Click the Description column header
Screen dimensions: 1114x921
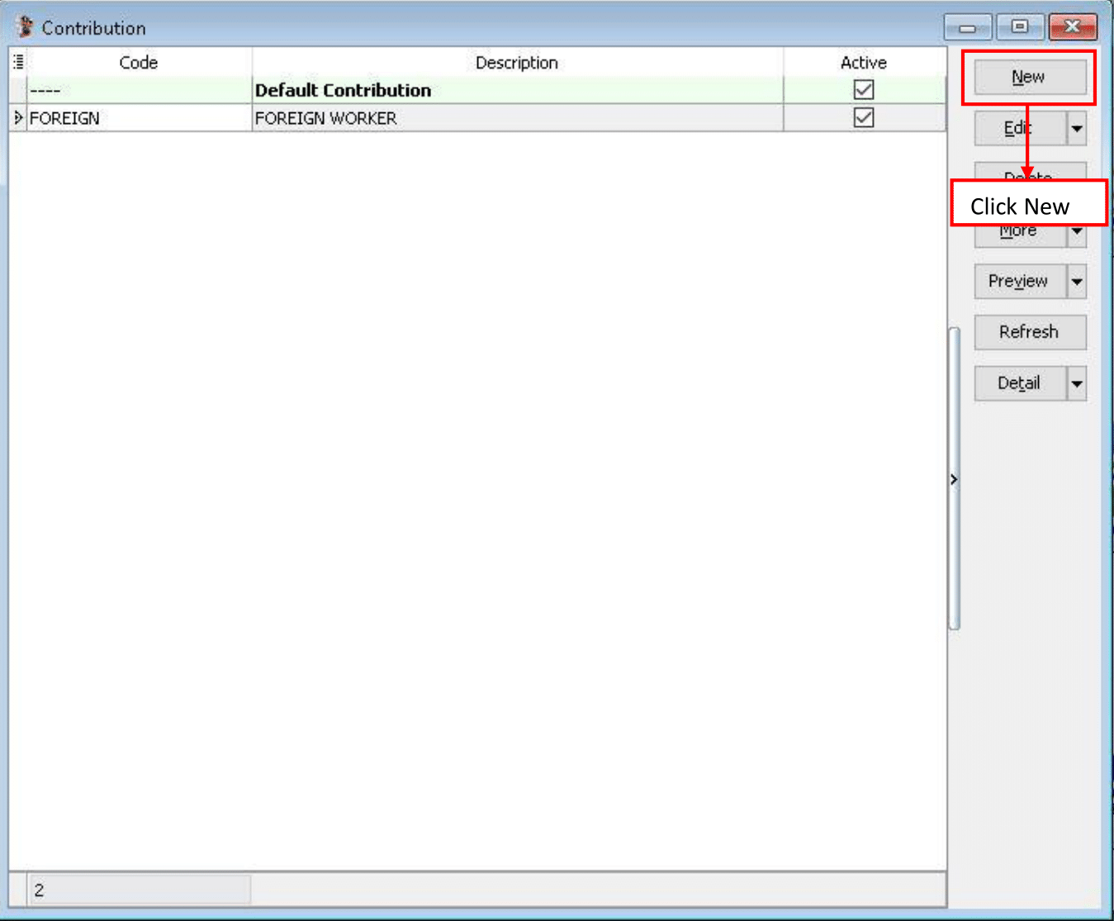tap(517, 63)
